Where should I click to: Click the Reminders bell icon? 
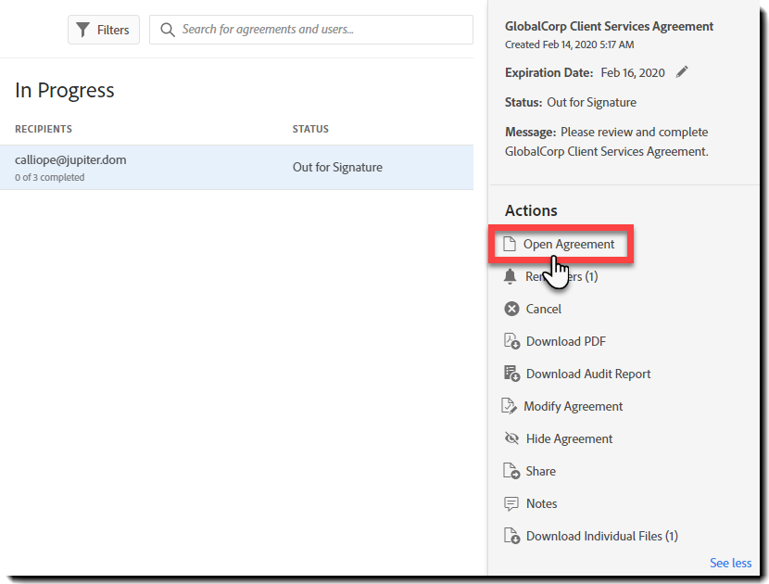point(511,276)
